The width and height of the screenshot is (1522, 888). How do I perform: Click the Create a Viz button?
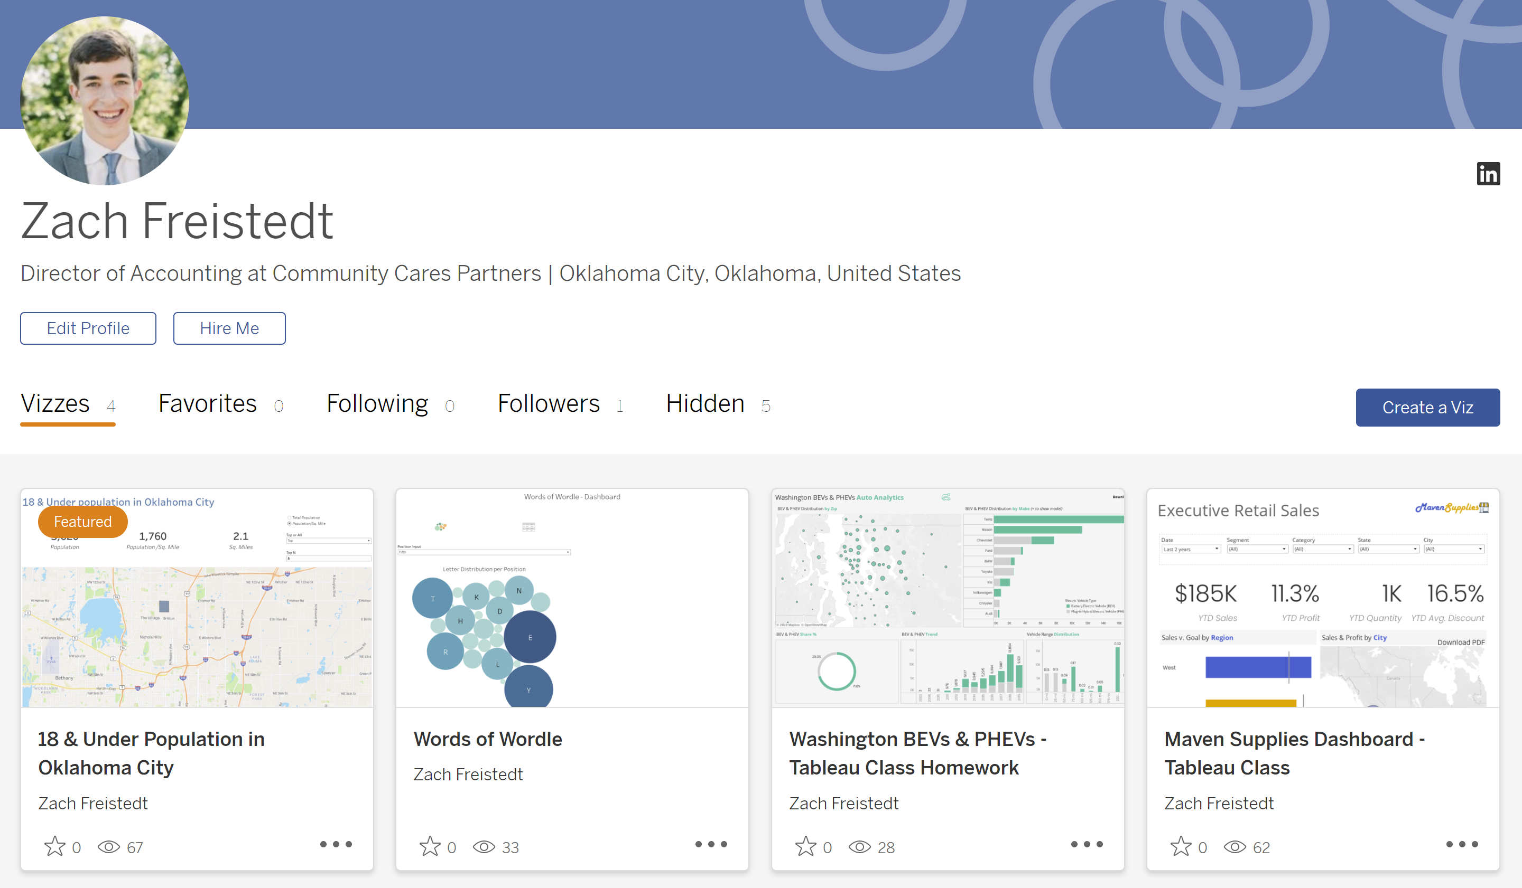coord(1428,407)
